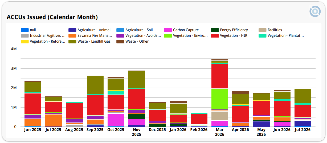Select the dark blue Animal segment in May 2026

pyautogui.click(x=261, y=124)
